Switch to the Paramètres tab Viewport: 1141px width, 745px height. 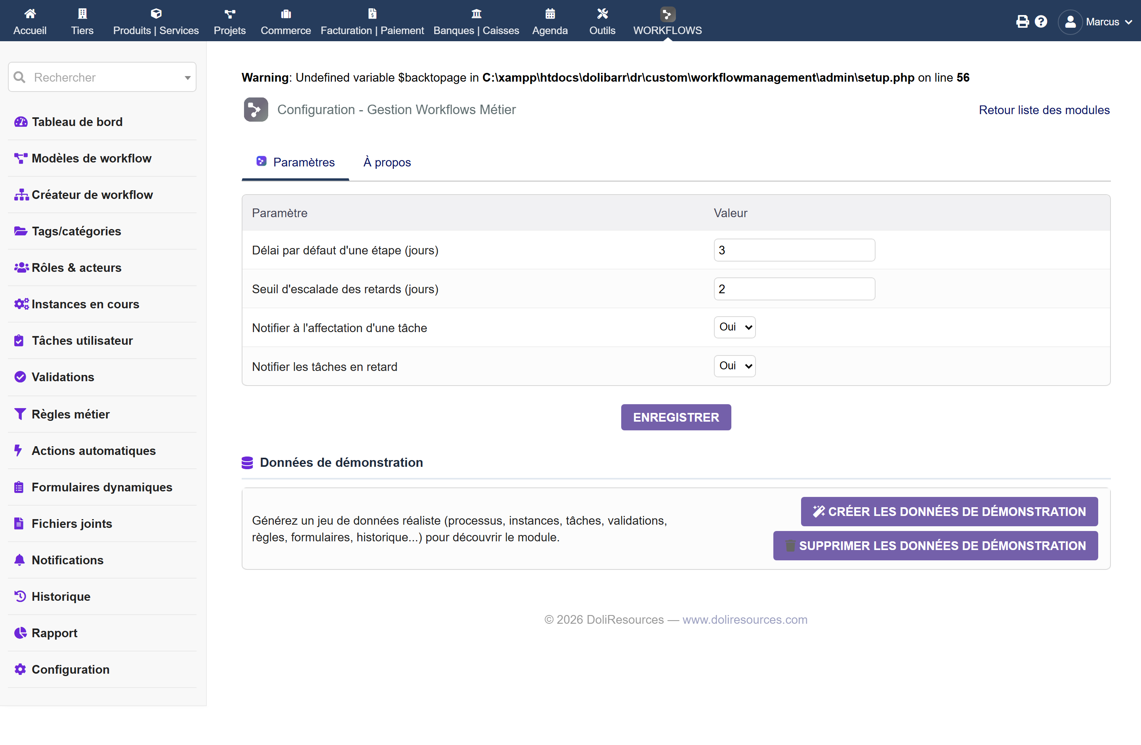point(295,162)
